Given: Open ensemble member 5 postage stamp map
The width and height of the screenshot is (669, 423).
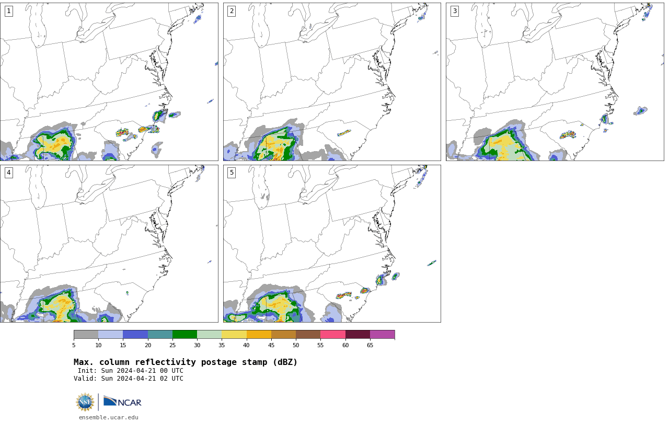Looking at the screenshot, I should pos(332,244).
